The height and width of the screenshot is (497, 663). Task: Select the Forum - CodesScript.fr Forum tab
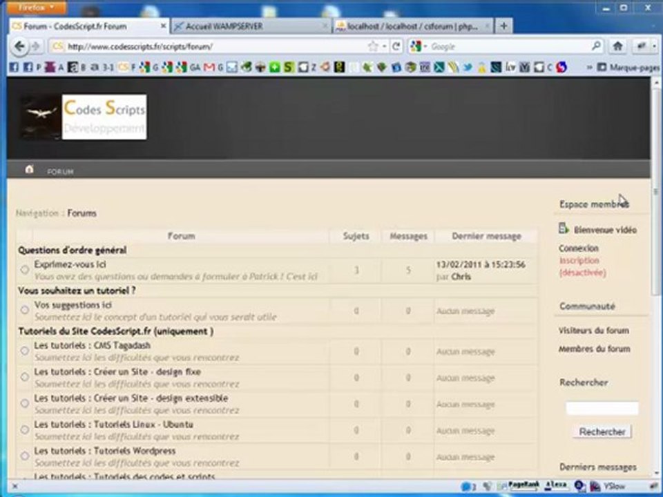[89, 26]
